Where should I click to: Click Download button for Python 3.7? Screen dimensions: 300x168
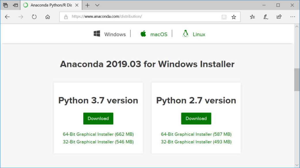tap(98, 118)
